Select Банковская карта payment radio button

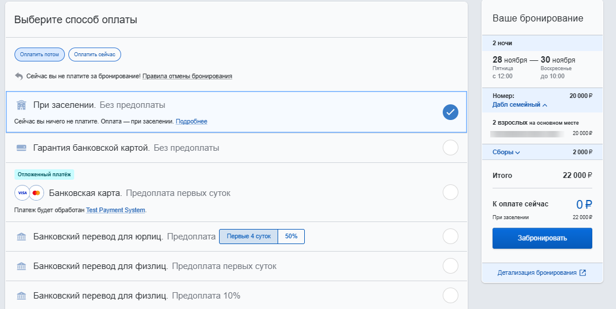(x=450, y=192)
